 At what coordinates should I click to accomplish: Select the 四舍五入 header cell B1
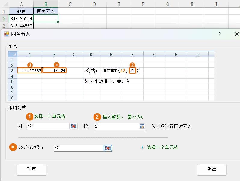tap(45, 11)
